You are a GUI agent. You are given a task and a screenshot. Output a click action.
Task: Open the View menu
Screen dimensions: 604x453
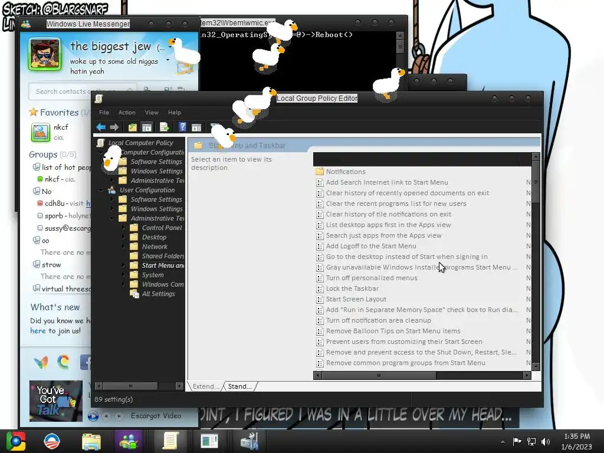tap(152, 113)
